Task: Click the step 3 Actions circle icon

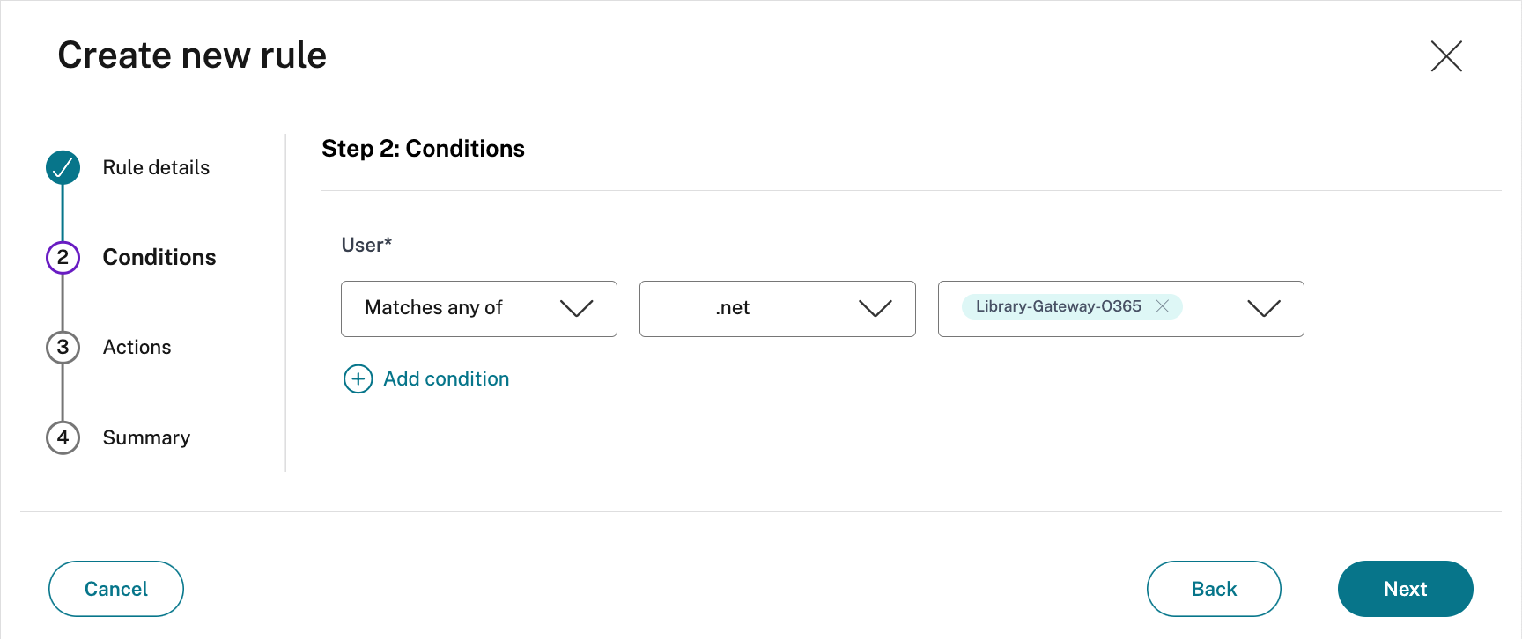Action: pyautogui.click(x=63, y=347)
